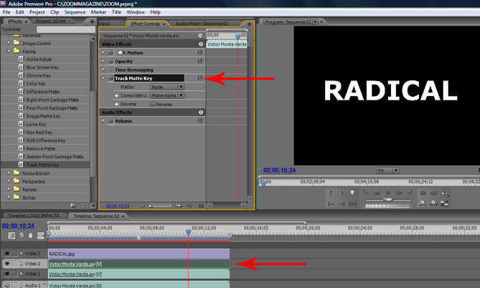Select the Chroma Key effect
The image size is (480, 288).
38,75
